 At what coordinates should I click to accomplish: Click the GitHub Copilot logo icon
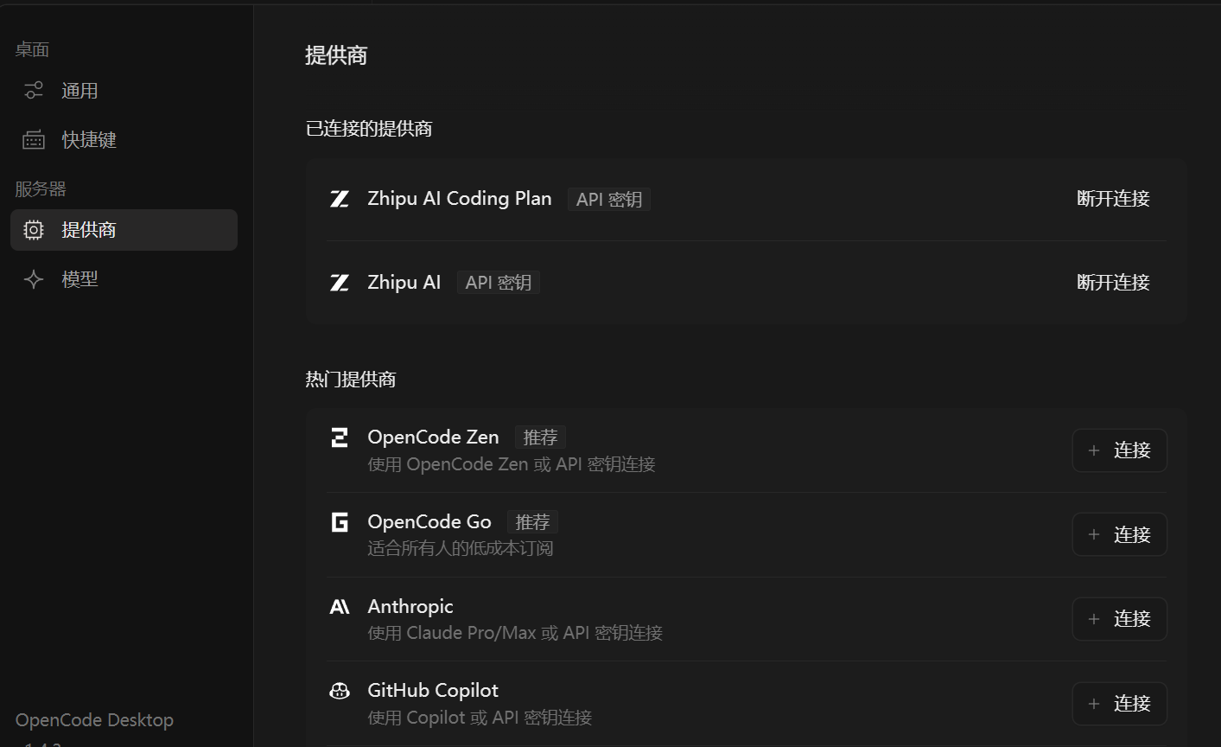point(340,691)
